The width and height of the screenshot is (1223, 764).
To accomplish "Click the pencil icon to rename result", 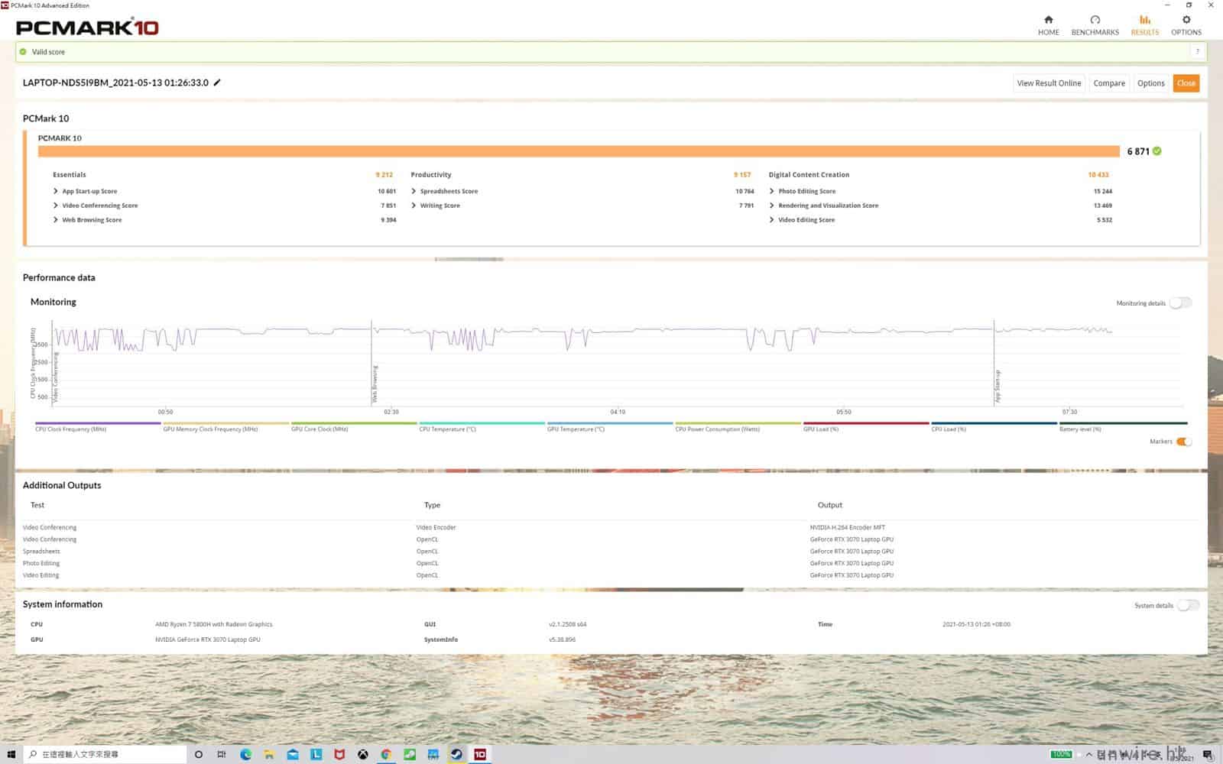I will point(217,83).
